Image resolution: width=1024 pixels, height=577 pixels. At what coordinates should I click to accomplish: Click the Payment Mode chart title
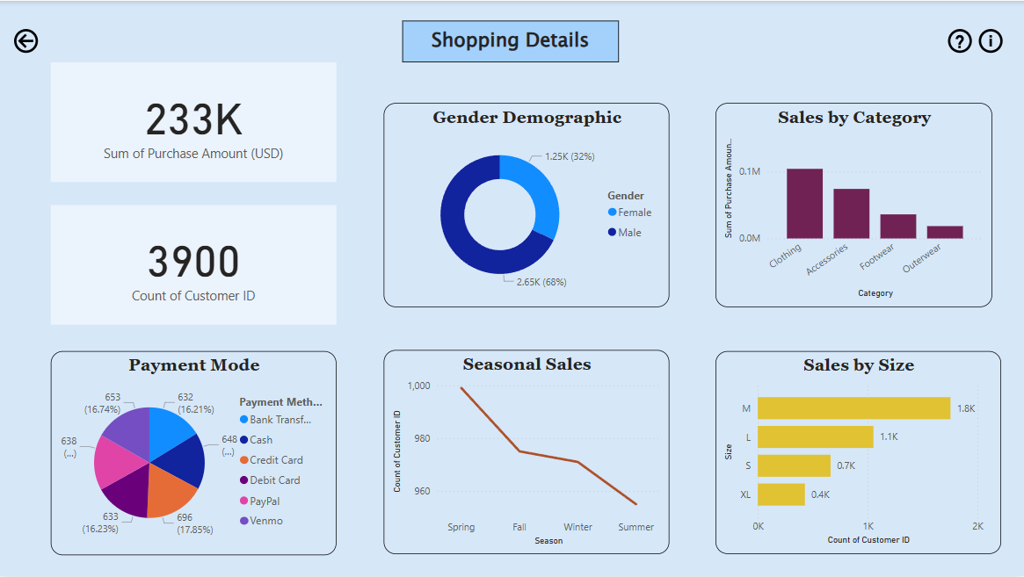click(194, 365)
